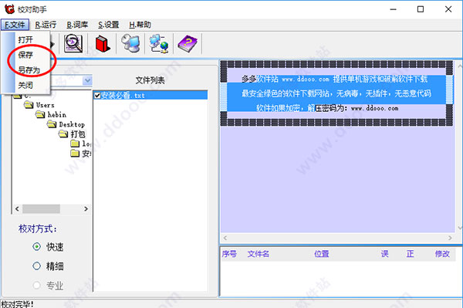Viewport: 463px width, 308px height.
Task: Click the magnifier proofread document toolbar icon
Action: [73, 43]
